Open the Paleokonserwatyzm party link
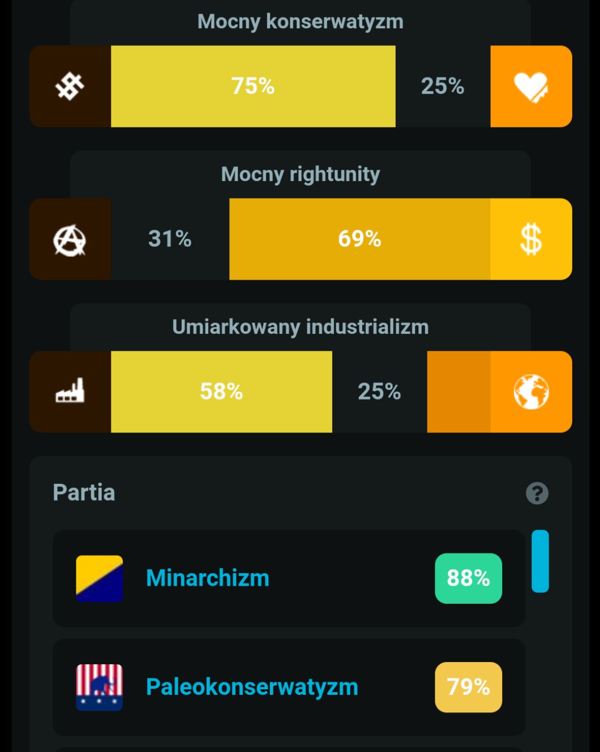 point(252,687)
